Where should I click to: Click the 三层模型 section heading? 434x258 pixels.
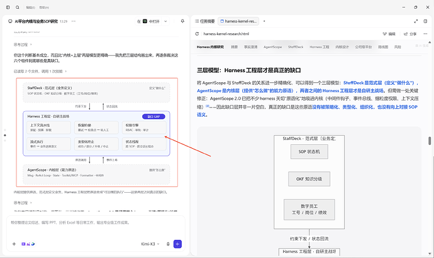click(x=249, y=70)
